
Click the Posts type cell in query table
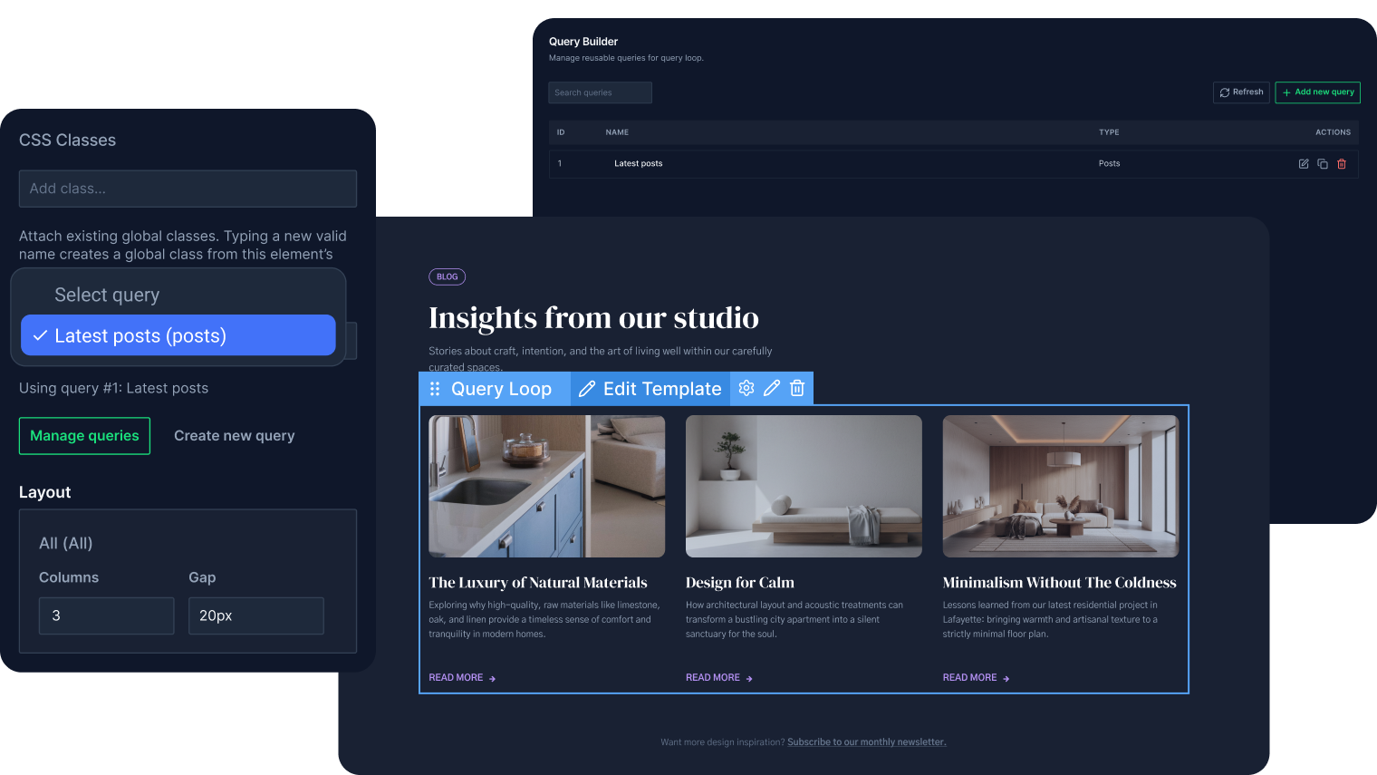1110,164
